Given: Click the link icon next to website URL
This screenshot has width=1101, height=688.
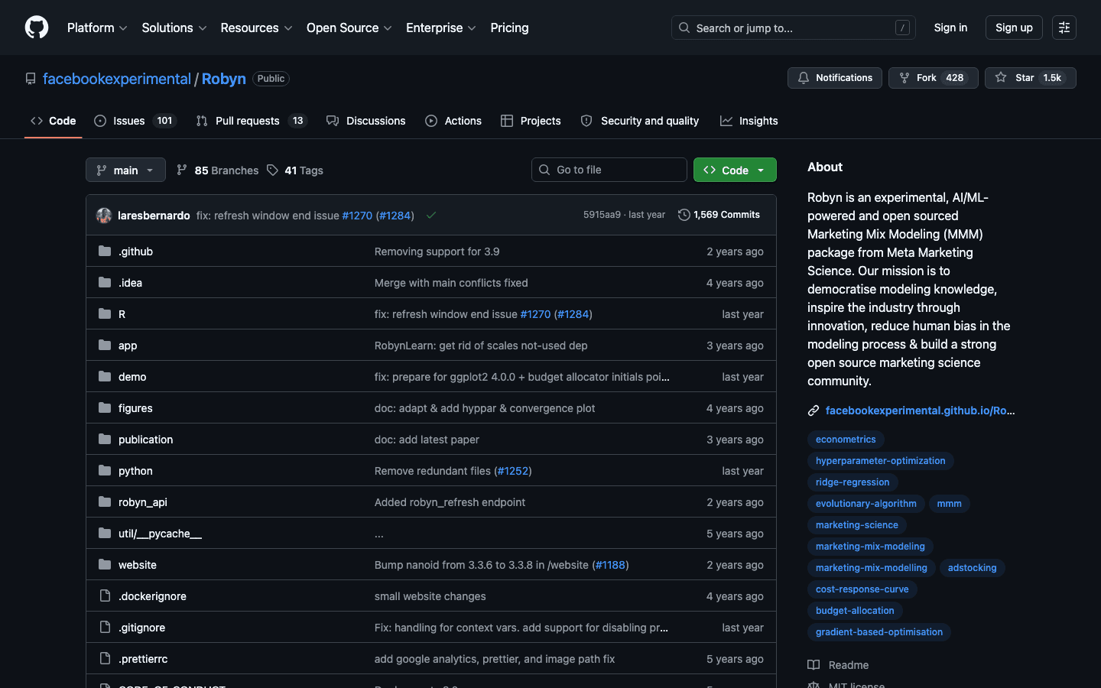Looking at the screenshot, I should [x=814, y=411].
